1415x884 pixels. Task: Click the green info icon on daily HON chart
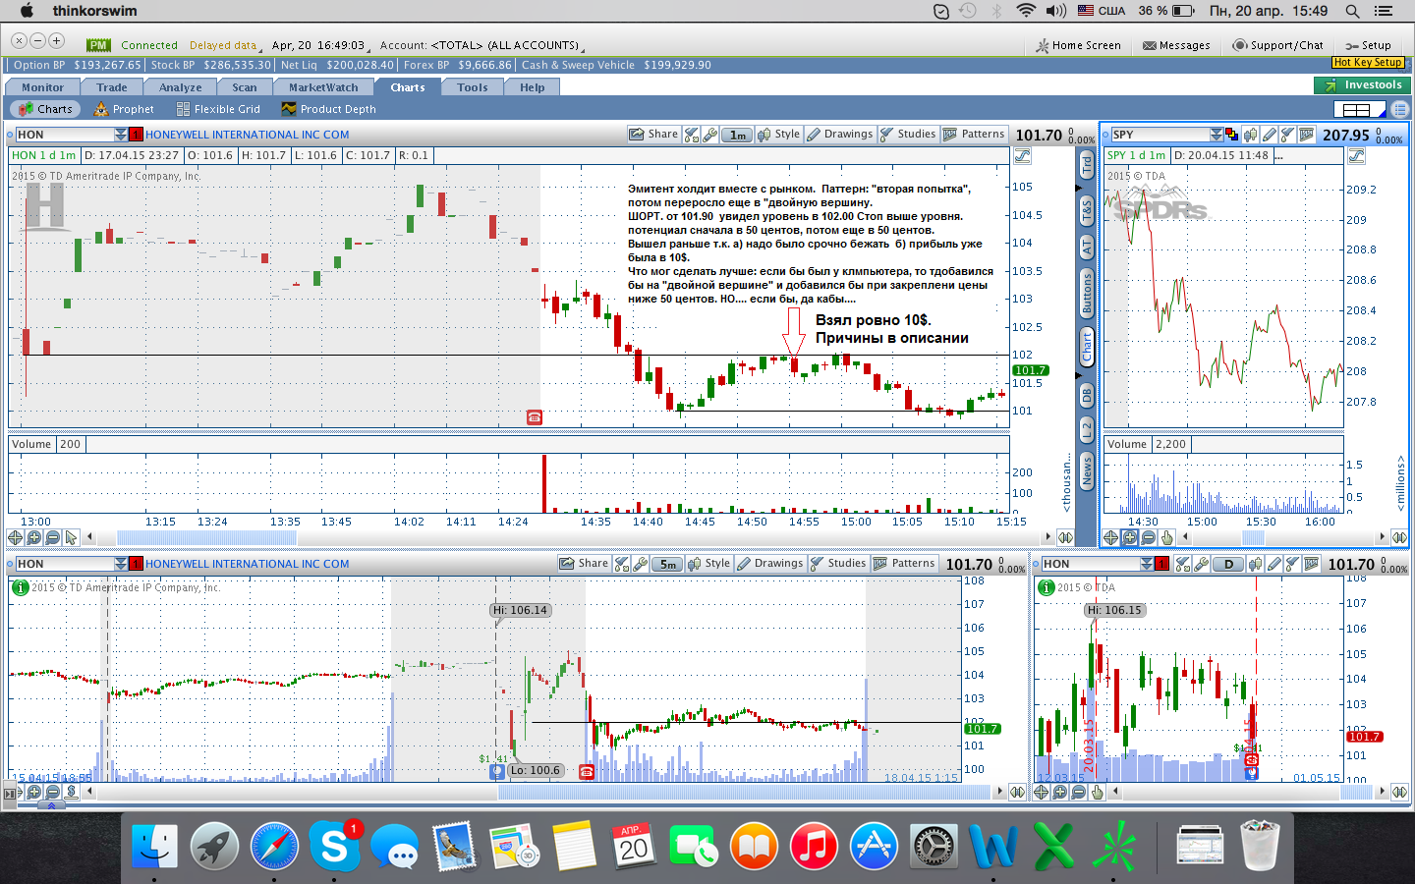click(x=1047, y=587)
